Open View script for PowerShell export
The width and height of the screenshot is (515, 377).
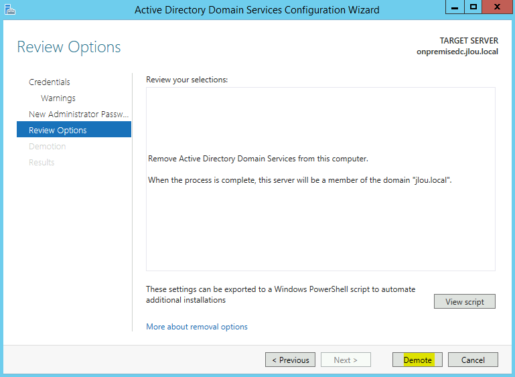point(464,301)
